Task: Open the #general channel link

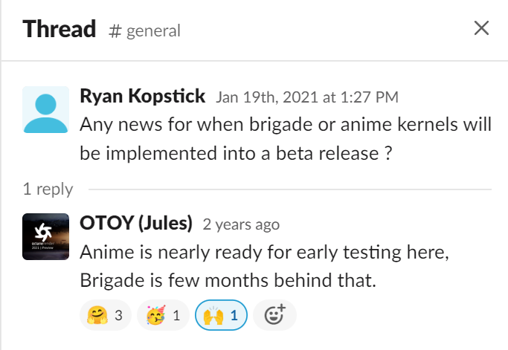Action: coord(152,31)
